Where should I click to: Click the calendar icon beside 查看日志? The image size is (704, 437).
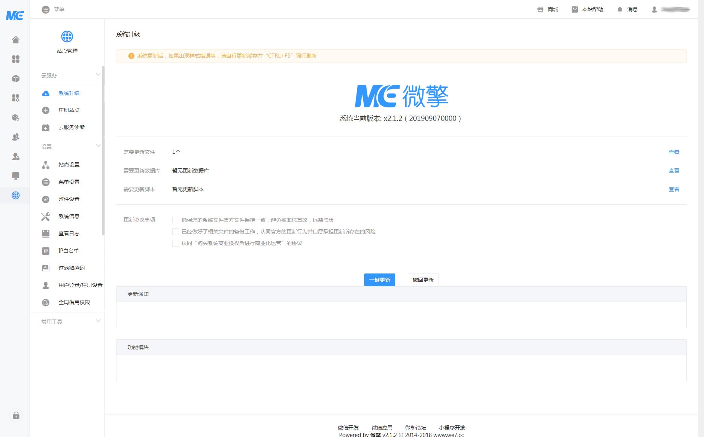pos(46,234)
